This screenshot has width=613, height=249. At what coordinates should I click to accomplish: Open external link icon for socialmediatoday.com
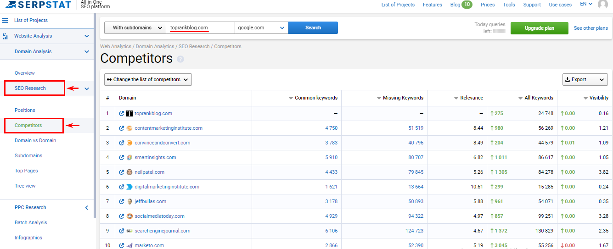click(122, 216)
